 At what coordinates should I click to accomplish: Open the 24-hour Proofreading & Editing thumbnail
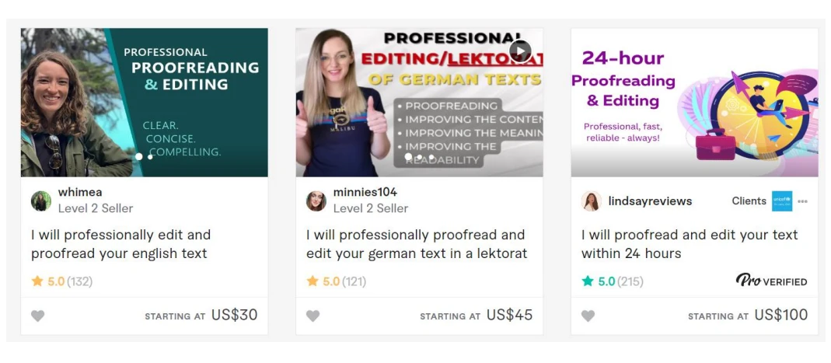click(x=694, y=103)
